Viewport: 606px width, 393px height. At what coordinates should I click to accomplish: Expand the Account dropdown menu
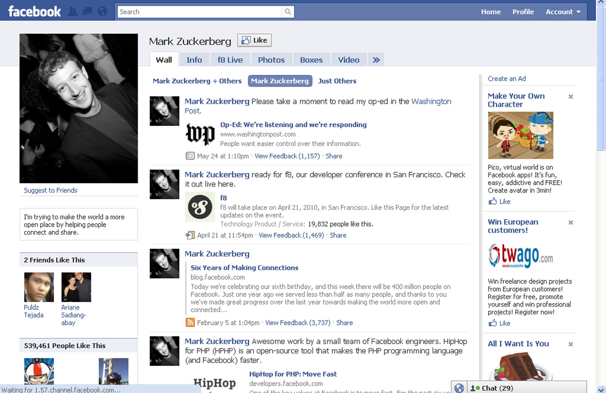[563, 12]
